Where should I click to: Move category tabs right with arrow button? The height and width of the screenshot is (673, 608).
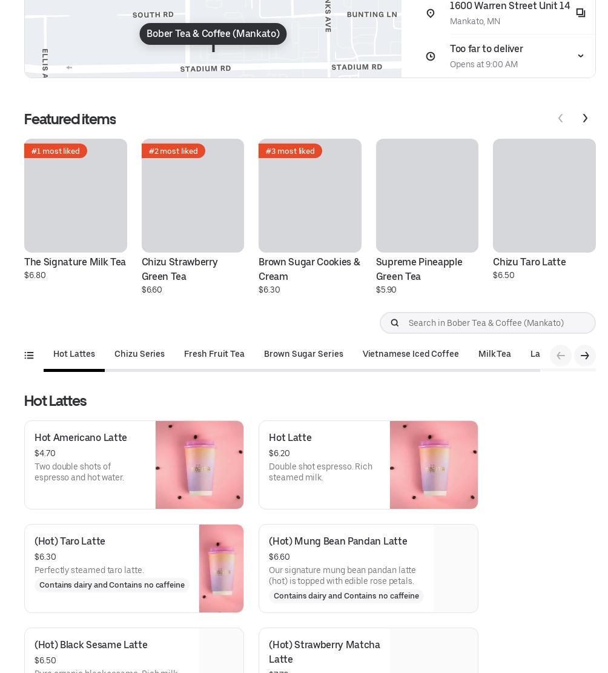pyautogui.click(x=585, y=356)
